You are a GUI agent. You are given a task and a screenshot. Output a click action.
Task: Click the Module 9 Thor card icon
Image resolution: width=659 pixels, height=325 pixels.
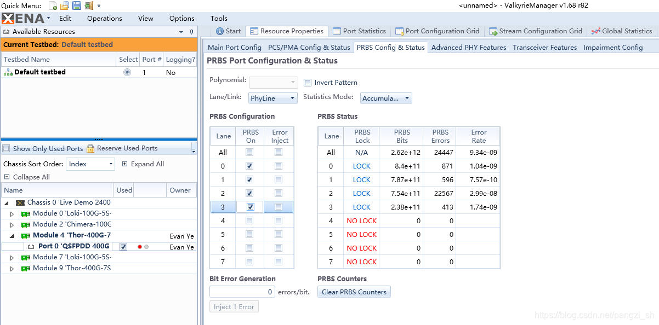click(26, 269)
